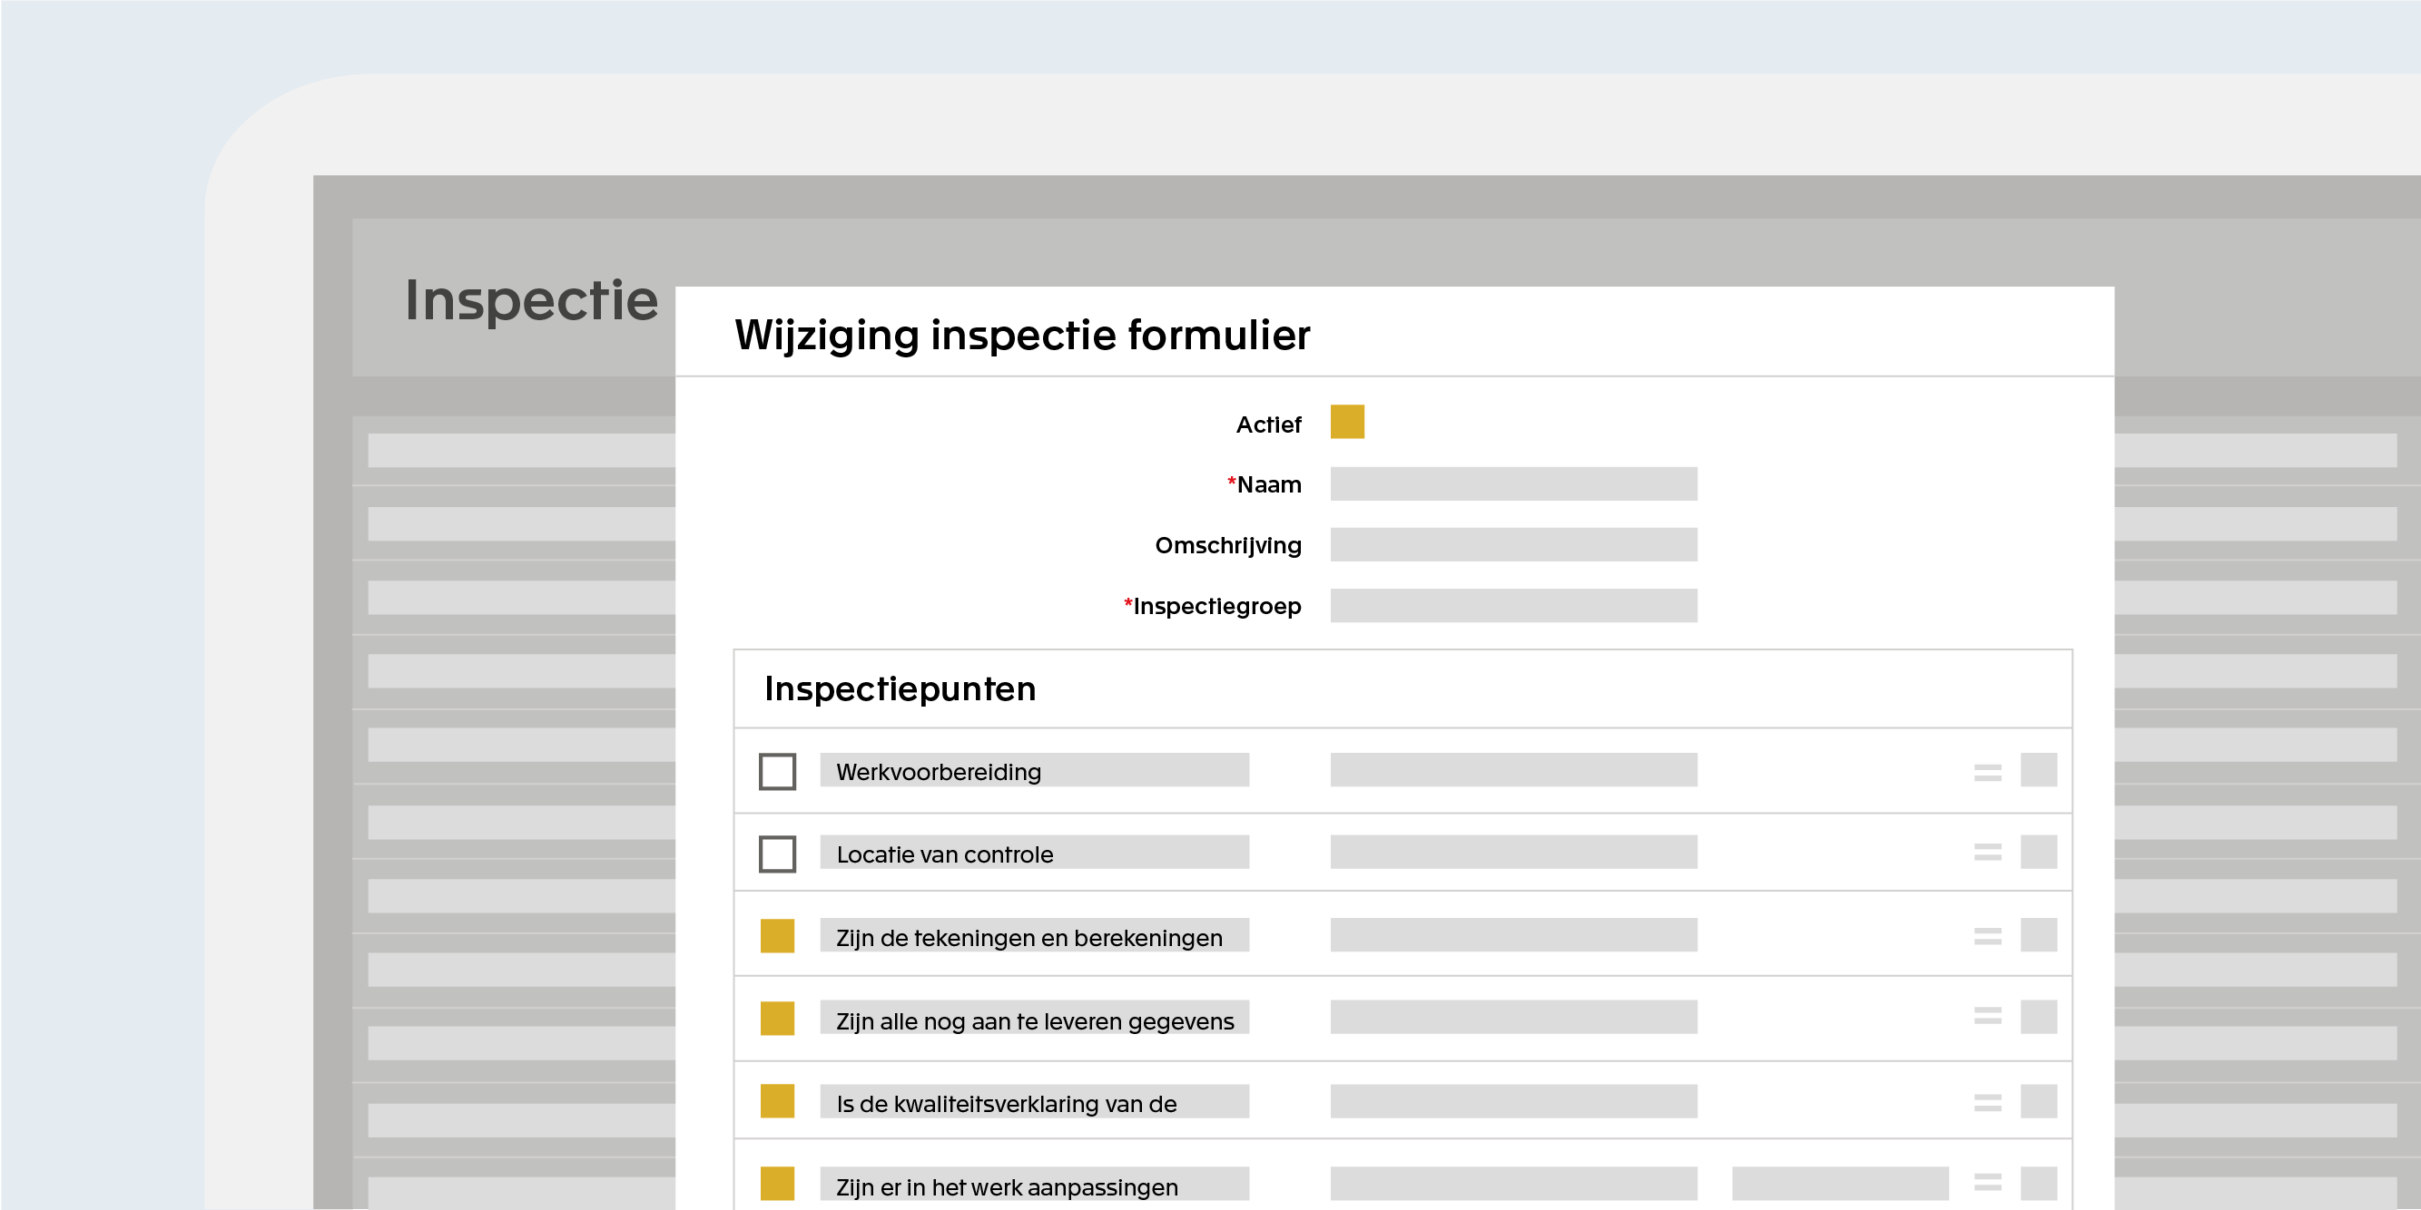Open the second field dropdown in "Zijn er in het werk aanpassingen" row
The width and height of the screenshot is (2421, 1210).
[x=1513, y=1186]
